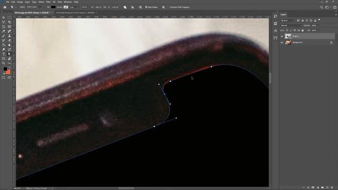Viewport: 338px width, 190px height.
Task: Open the layer blend mode dropdown
Action: point(291,25)
